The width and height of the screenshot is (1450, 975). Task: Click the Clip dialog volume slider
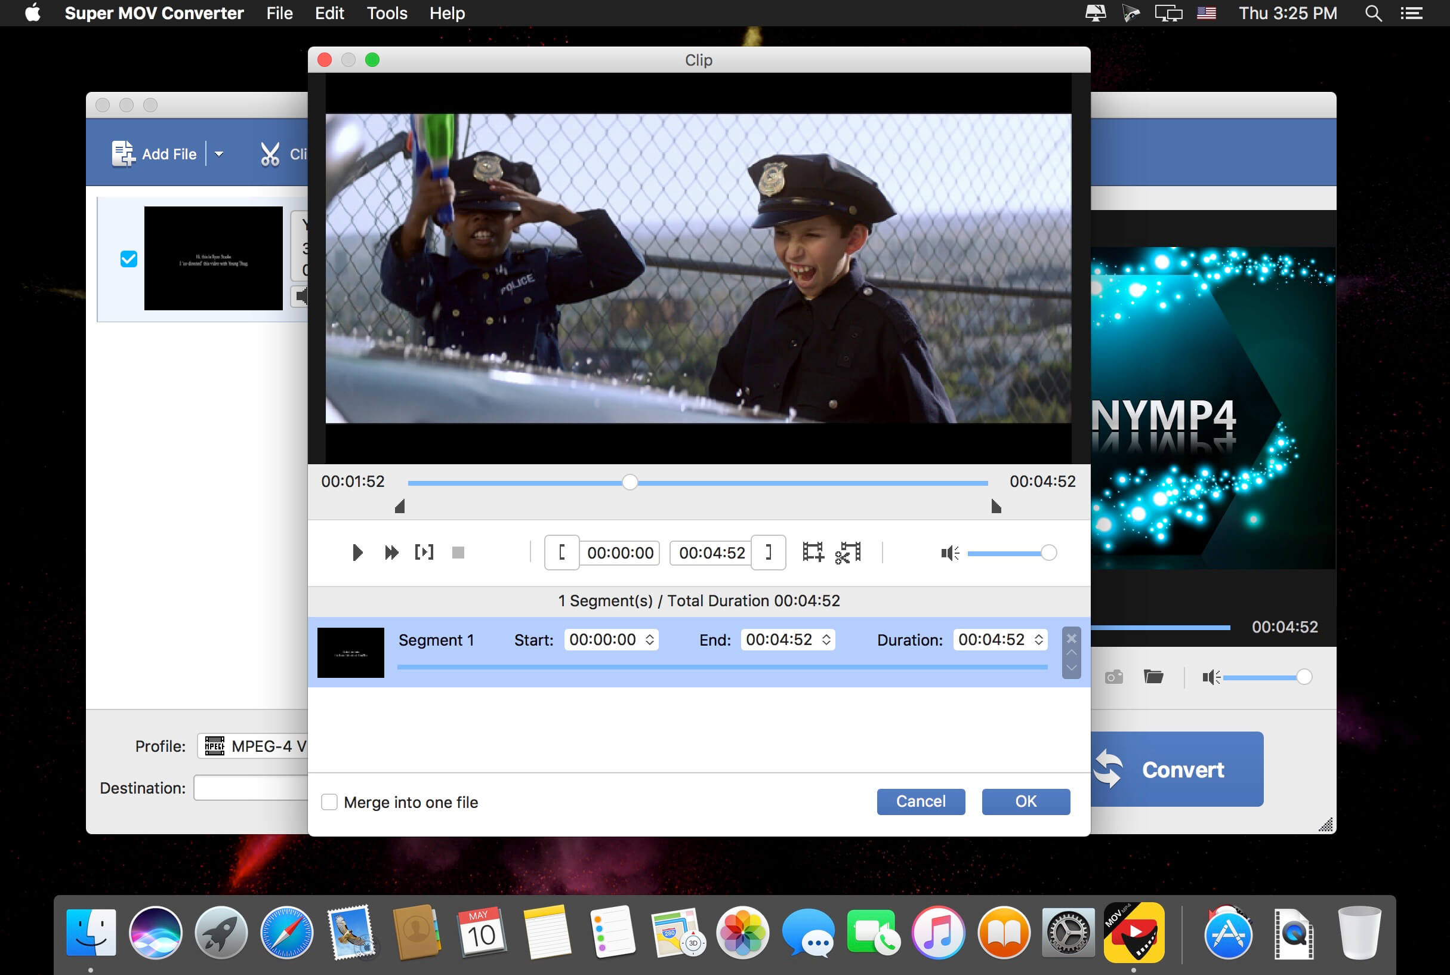pos(1011,553)
